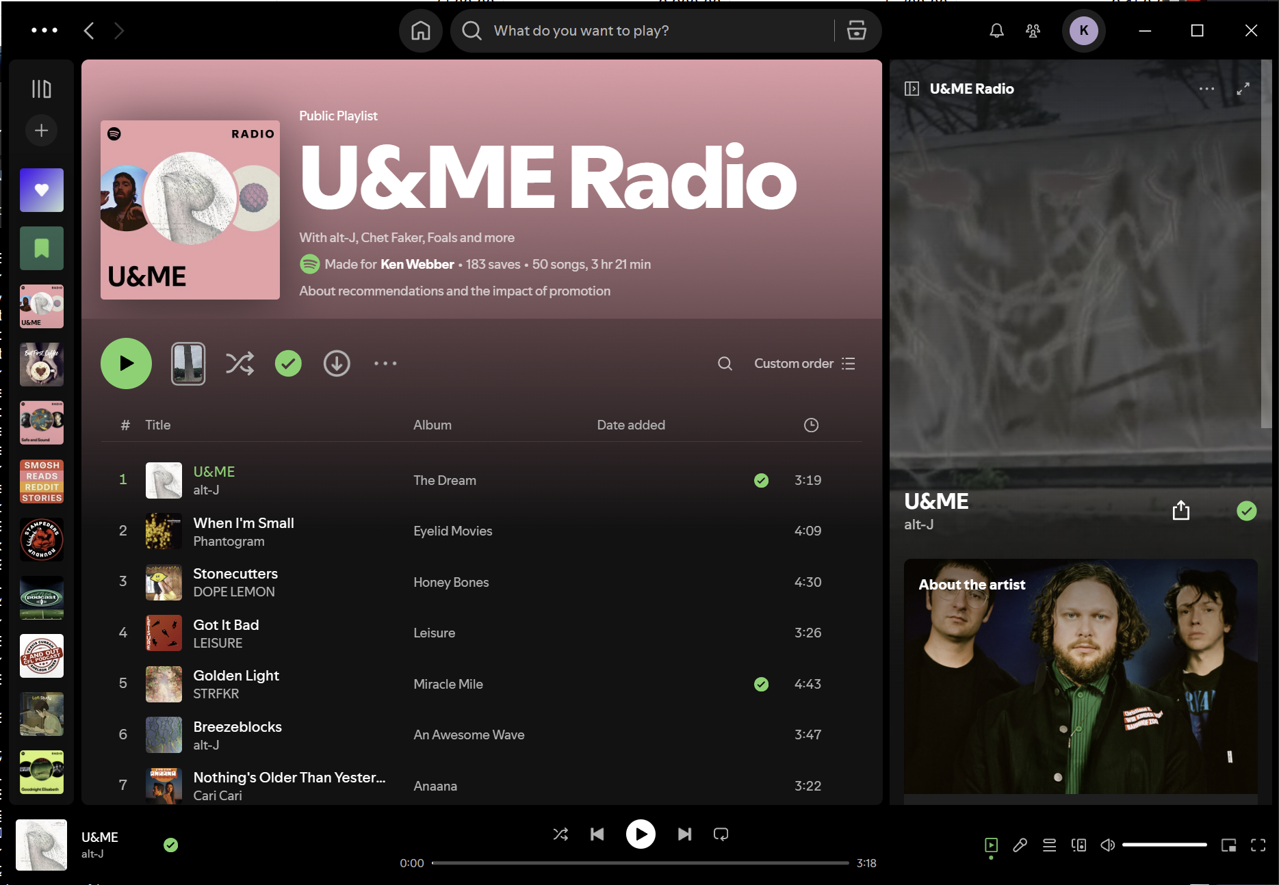1279x885 pixels.
Task: Share the U&ME track from side panel
Action: (1181, 511)
